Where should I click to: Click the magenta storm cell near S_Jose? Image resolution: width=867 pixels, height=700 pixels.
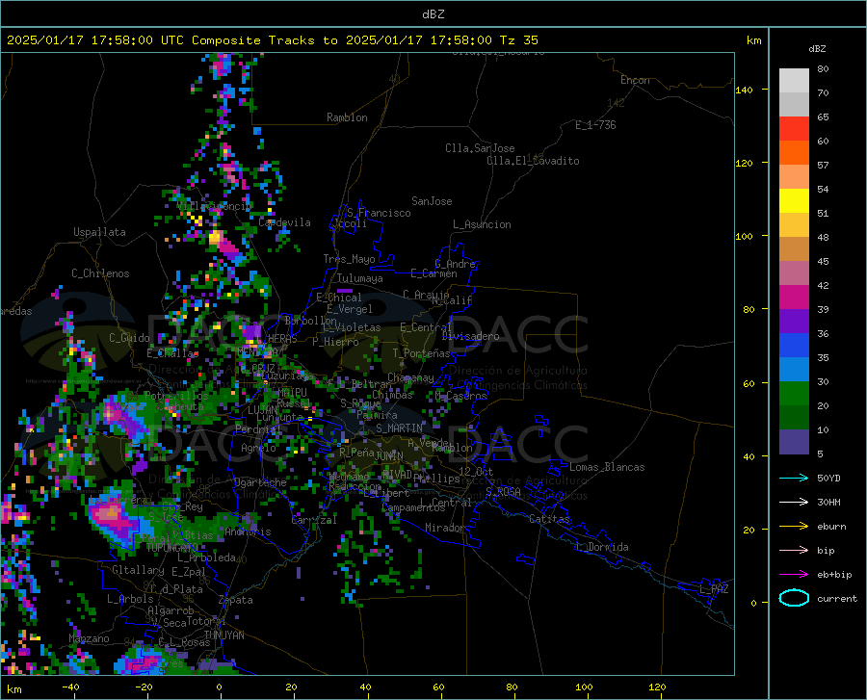pos(113,515)
